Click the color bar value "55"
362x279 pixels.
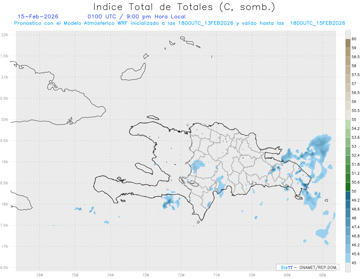point(354,119)
